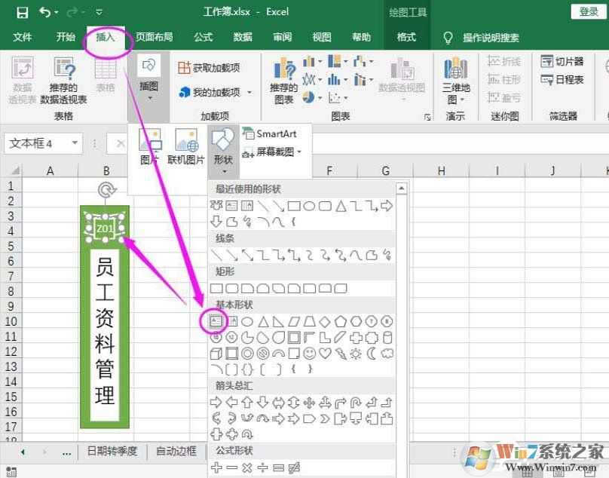This screenshot has height=478, width=609.
Task: Switch to the 开始 (Home) ribbon tab
Action: coord(65,37)
